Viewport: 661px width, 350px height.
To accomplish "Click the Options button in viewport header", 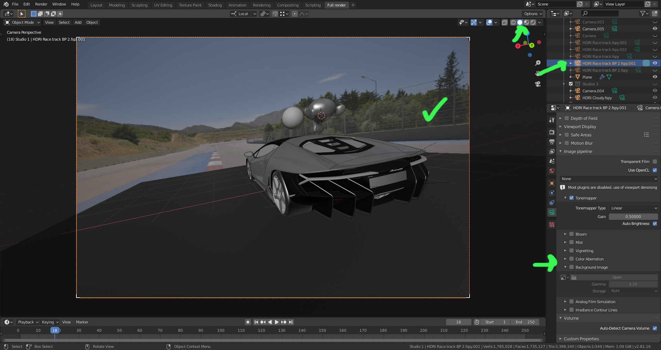I will tap(533, 14).
